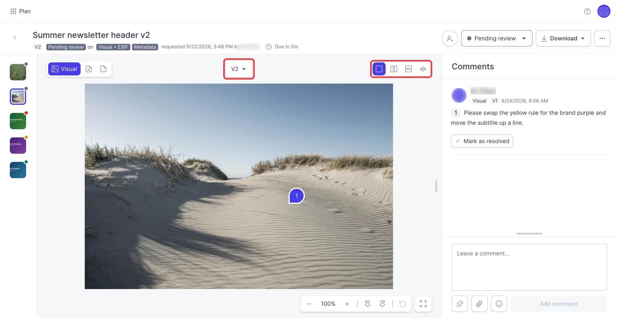The height and width of the screenshot is (318, 617).
Task: Click in the Leave a comment field
Action: pyautogui.click(x=529, y=267)
